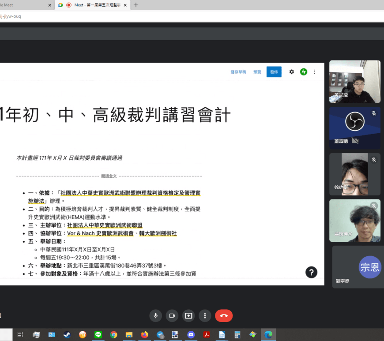
Task: Switch to the first Meet browser tab
Action: pyautogui.click(x=22, y=5)
